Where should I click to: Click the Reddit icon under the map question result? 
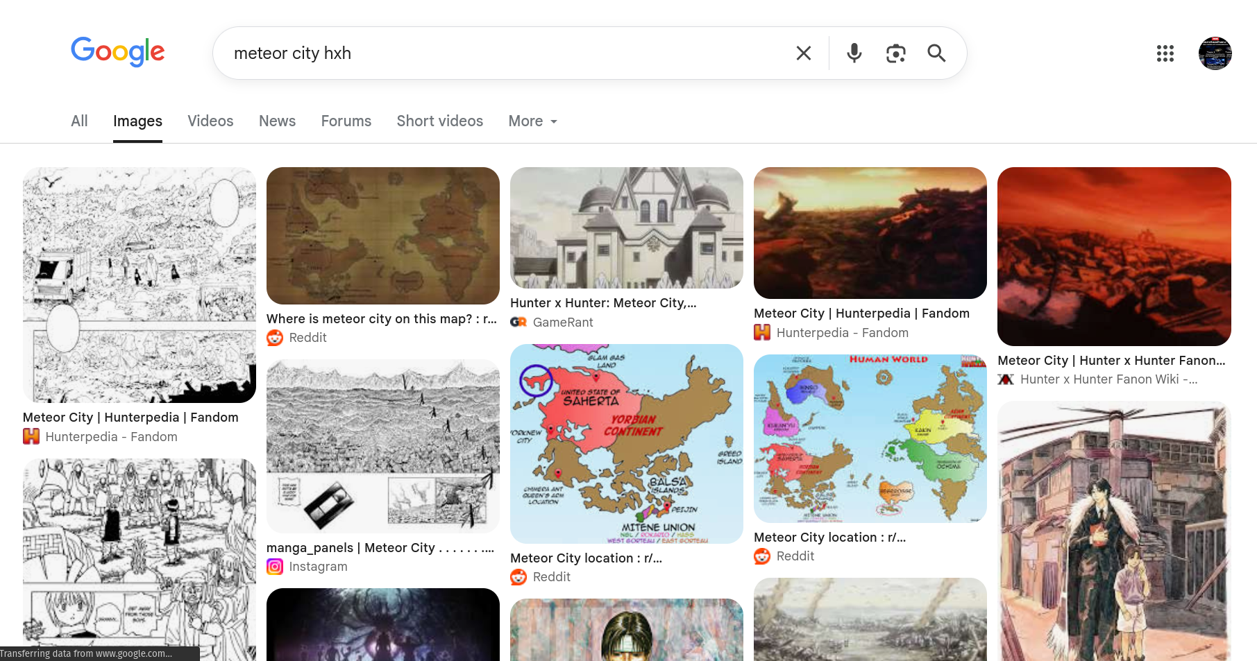(x=275, y=338)
